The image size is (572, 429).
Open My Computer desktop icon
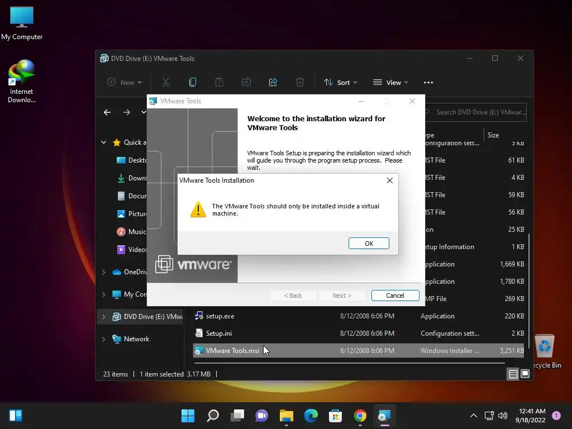[x=22, y=23]
